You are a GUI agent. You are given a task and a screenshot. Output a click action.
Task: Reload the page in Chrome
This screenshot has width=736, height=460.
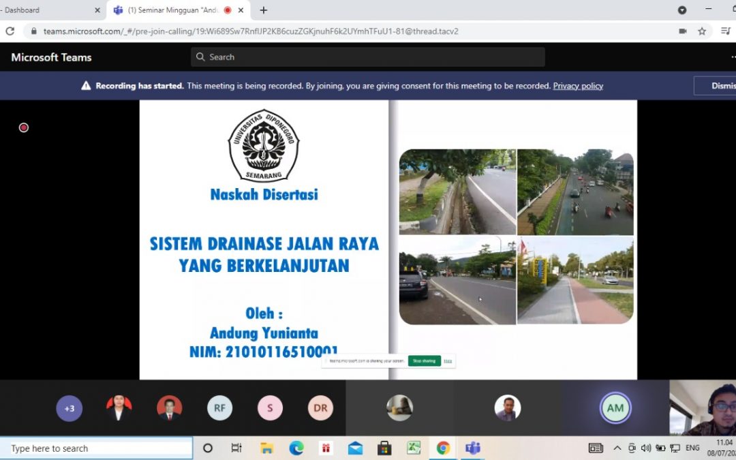[x=10, y=31]
